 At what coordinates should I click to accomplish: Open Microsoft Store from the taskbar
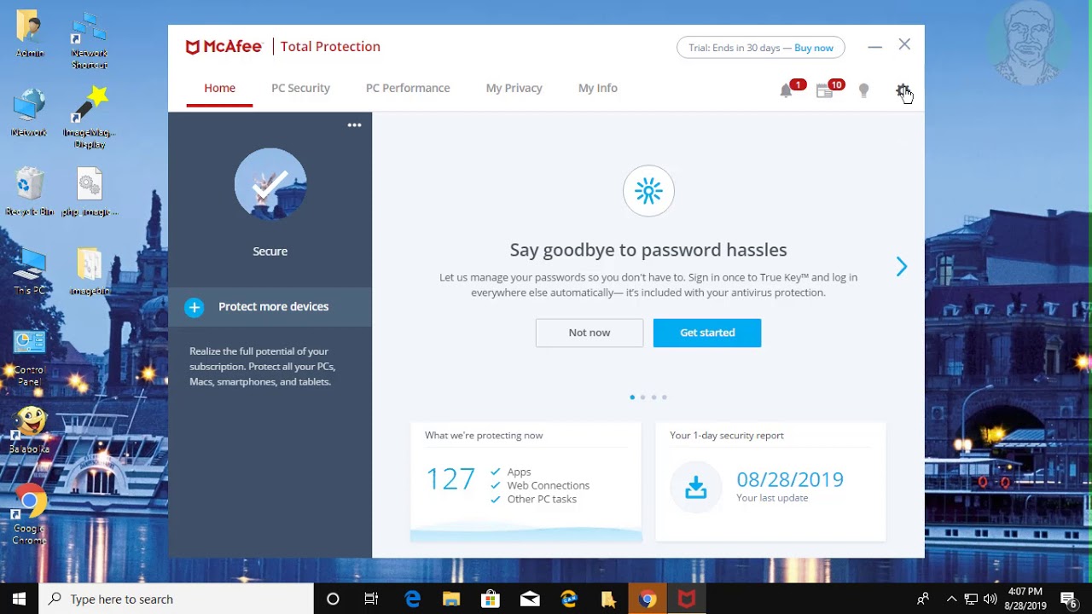click(x=491, y=599)
